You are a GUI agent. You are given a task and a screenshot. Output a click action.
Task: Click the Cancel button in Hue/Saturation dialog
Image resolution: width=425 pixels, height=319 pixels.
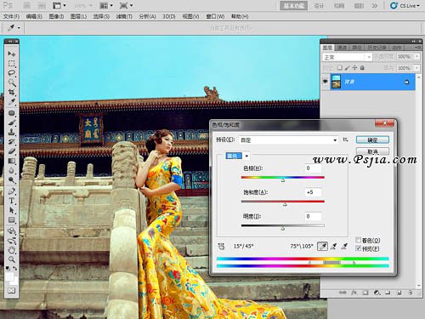point(372,151)
